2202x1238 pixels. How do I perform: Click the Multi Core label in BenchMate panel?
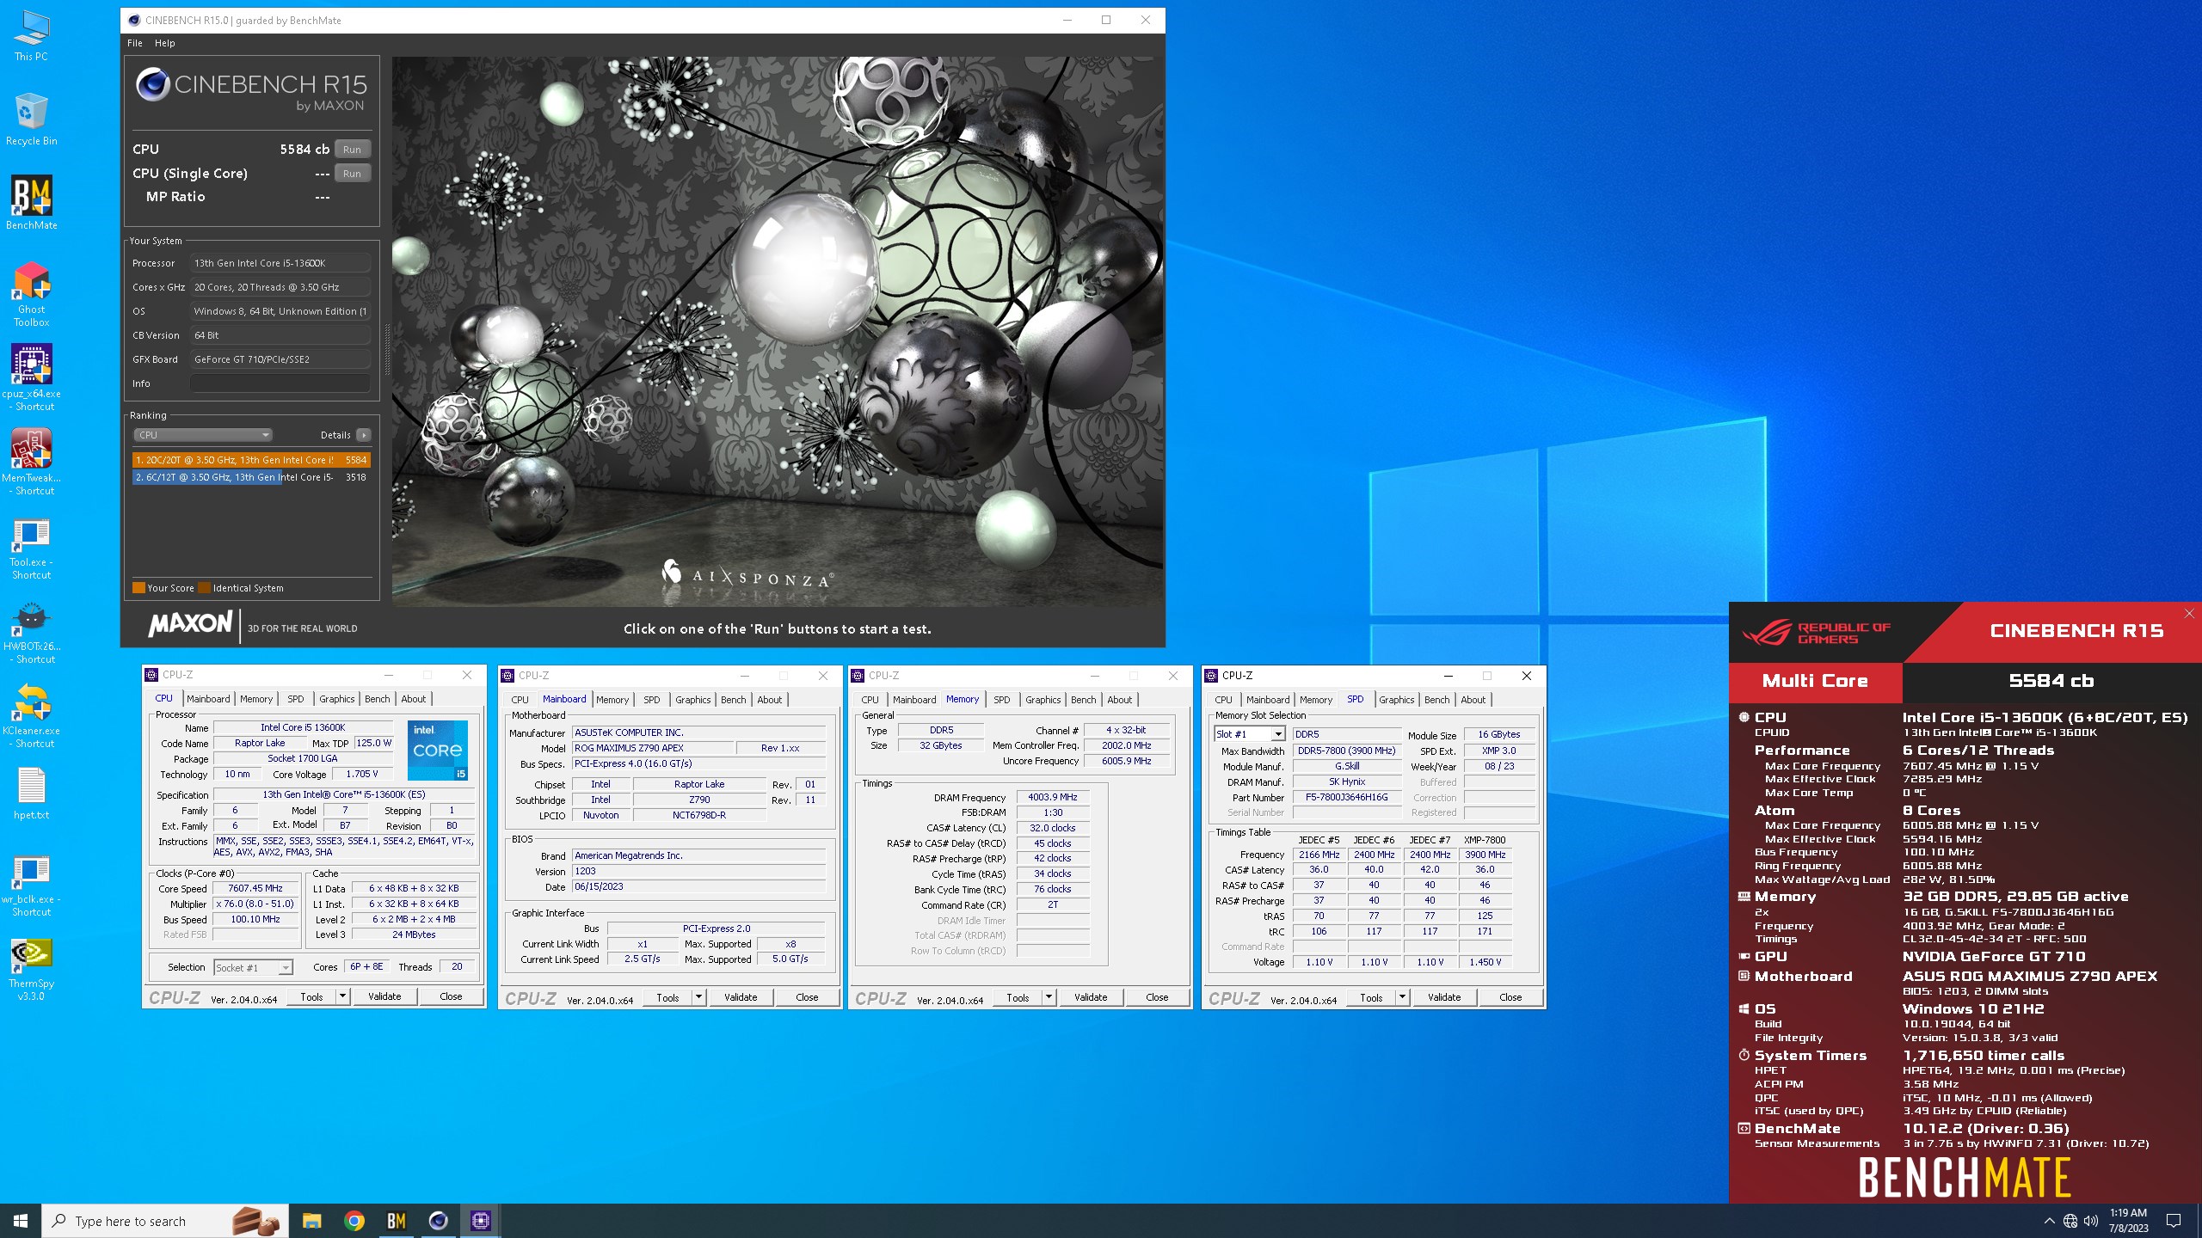(1815, 681)
